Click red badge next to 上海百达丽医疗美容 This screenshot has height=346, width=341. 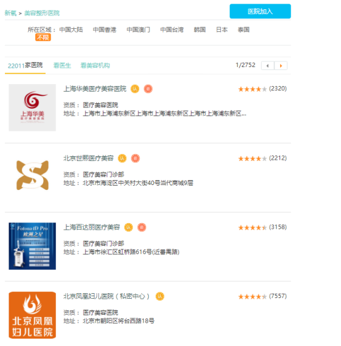point(142,227)
